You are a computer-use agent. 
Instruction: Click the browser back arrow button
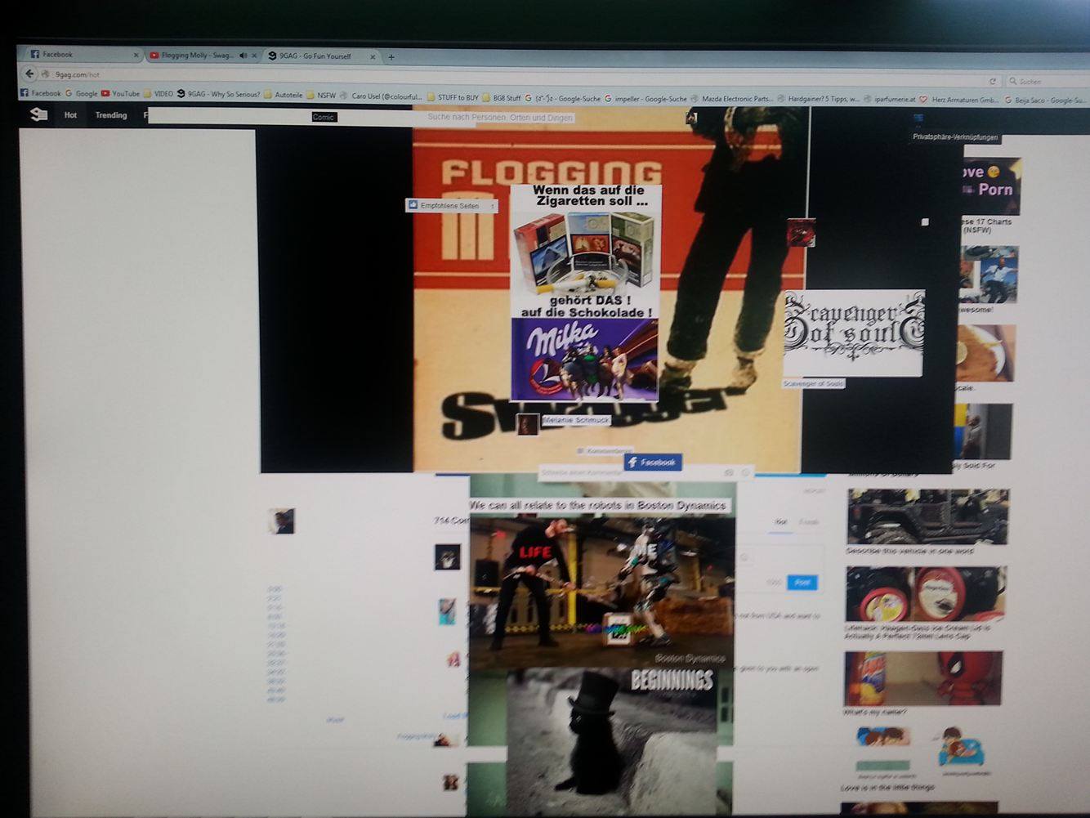point(29,74)
